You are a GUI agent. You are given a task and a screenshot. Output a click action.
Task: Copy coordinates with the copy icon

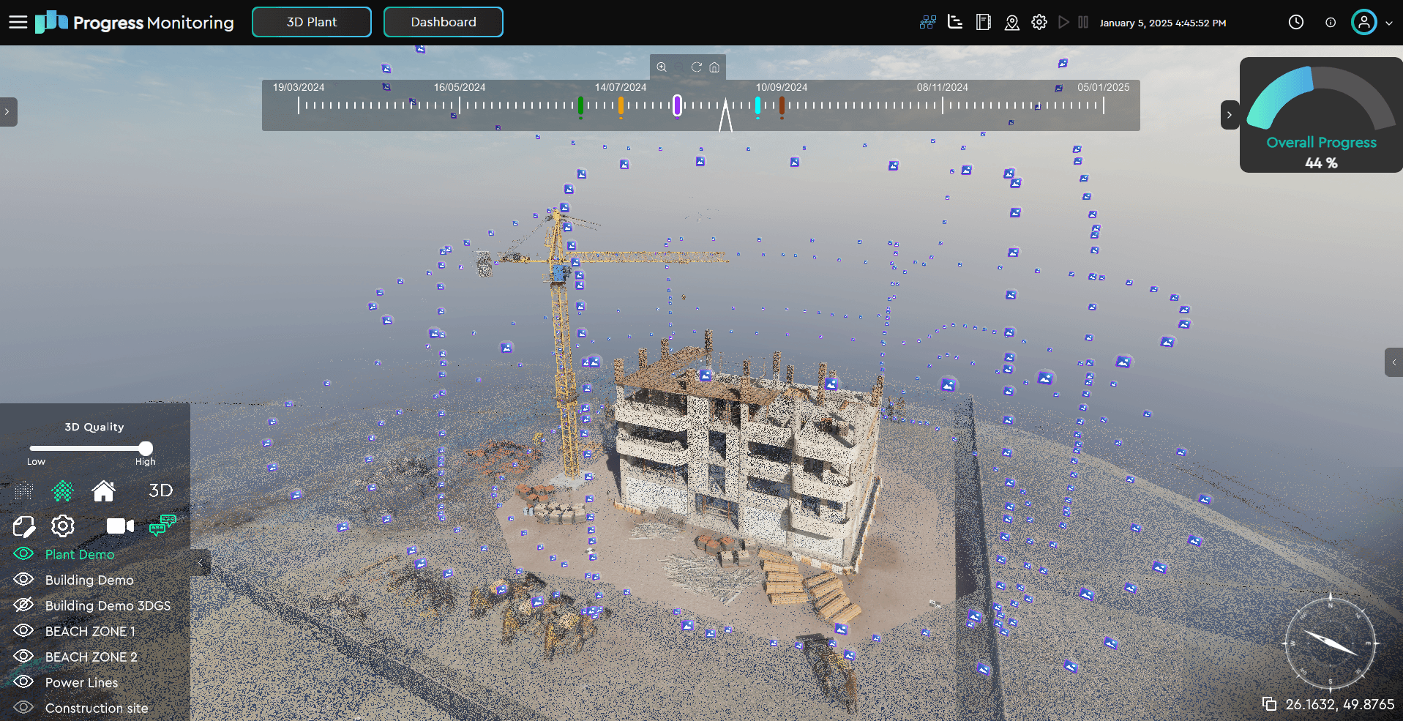(1269, 704)
